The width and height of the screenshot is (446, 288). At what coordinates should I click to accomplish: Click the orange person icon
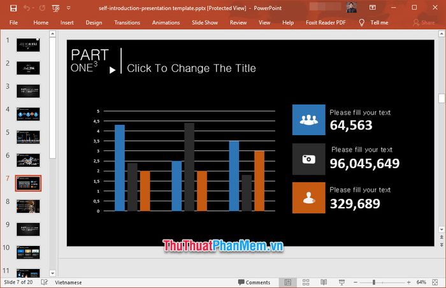click(308, 198)
